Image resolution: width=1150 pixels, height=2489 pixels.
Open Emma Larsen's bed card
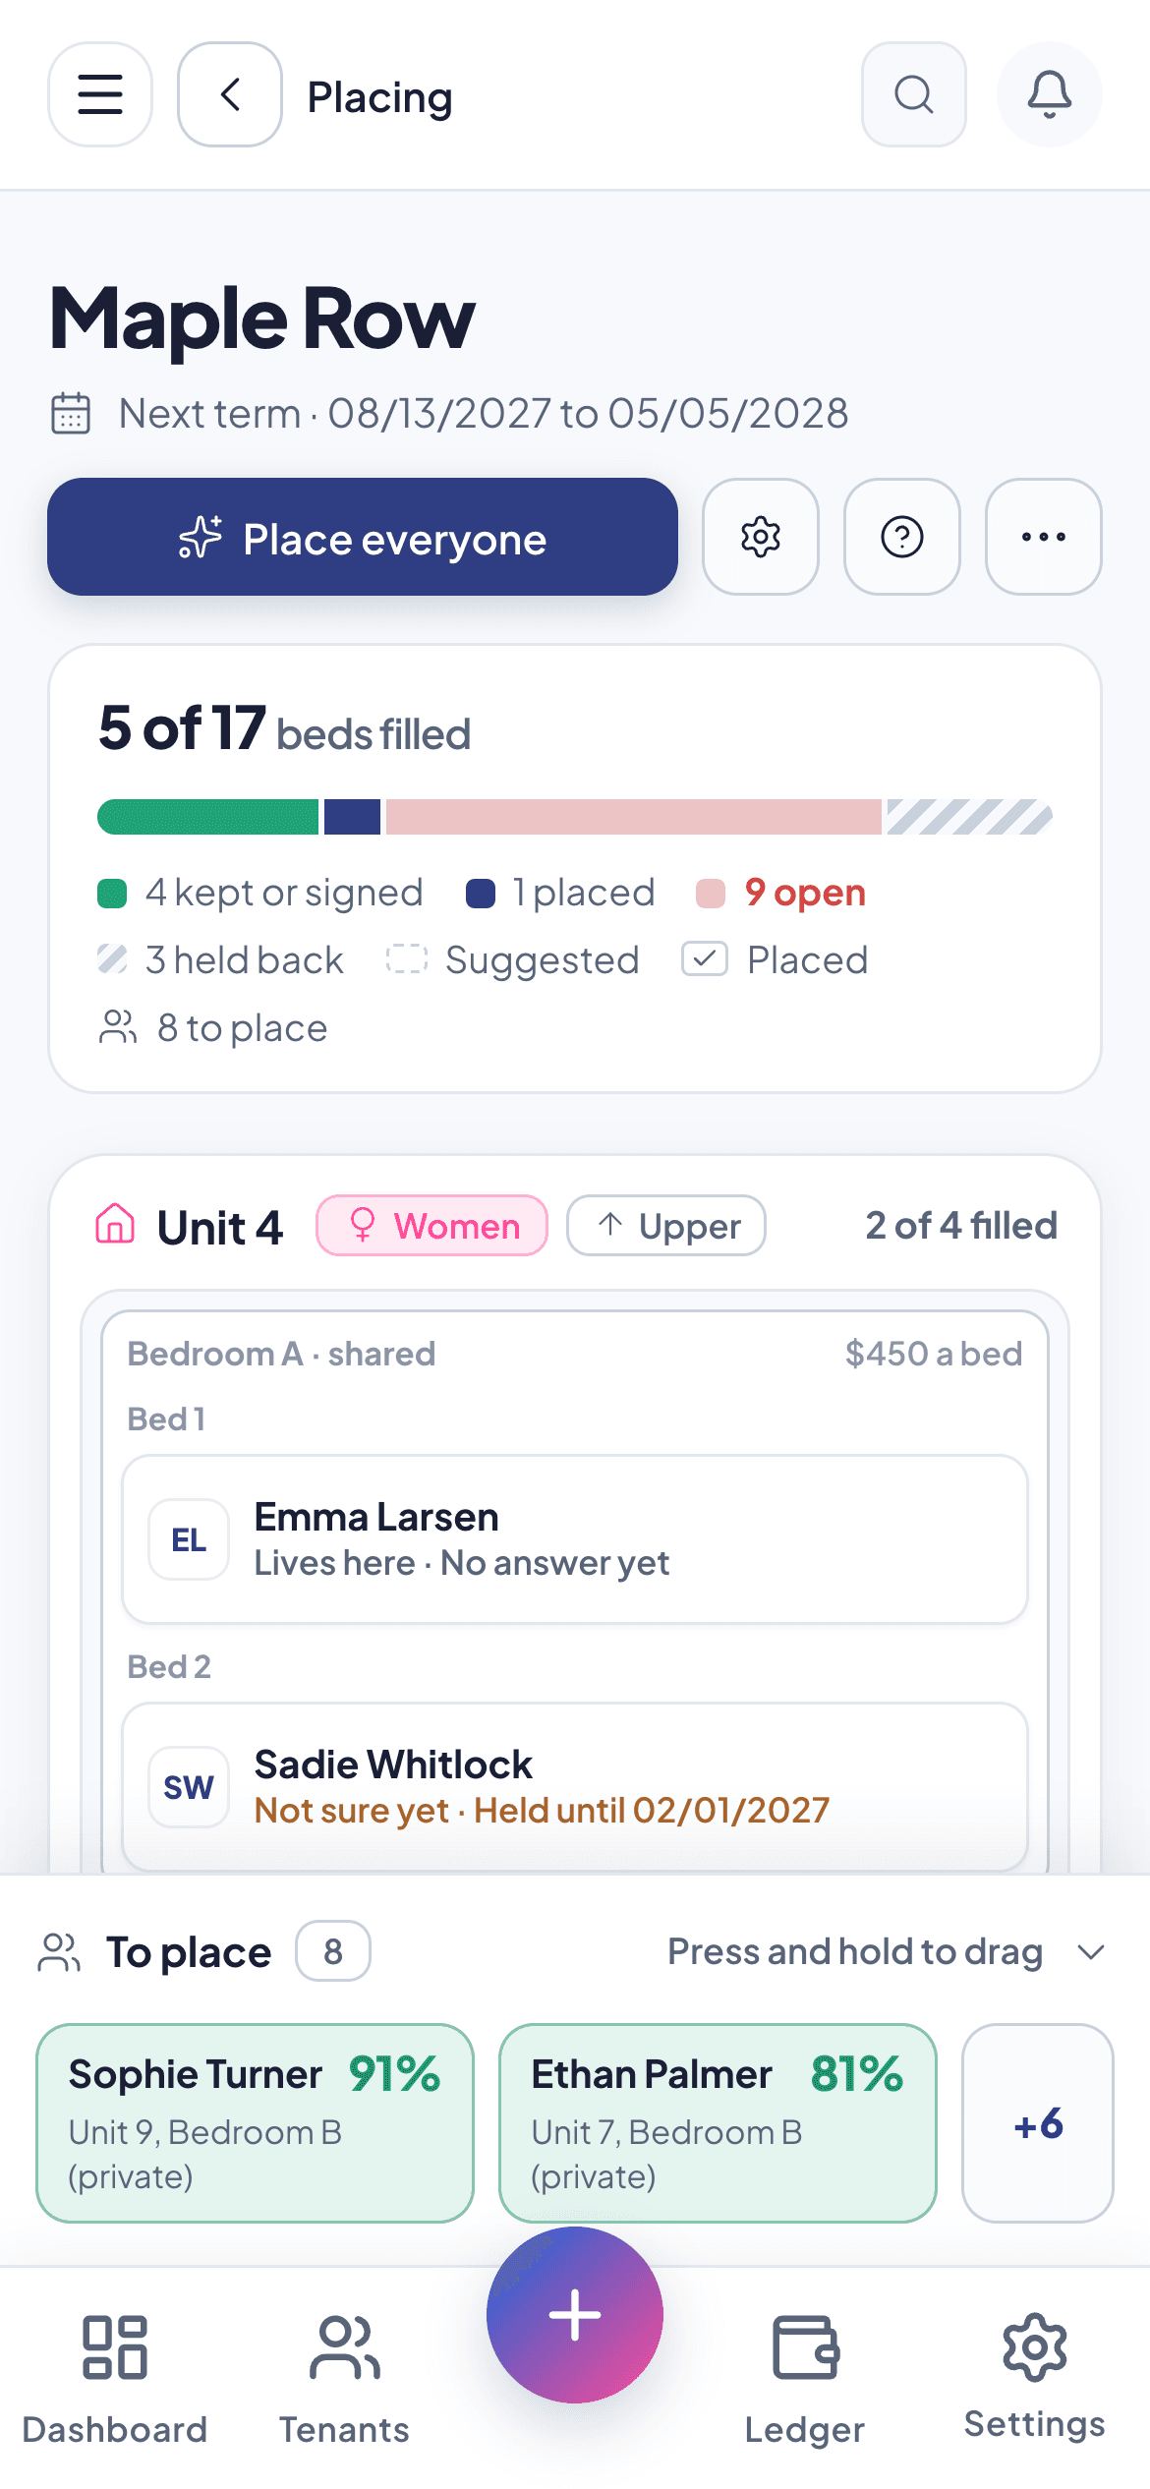click(575, 1539)
